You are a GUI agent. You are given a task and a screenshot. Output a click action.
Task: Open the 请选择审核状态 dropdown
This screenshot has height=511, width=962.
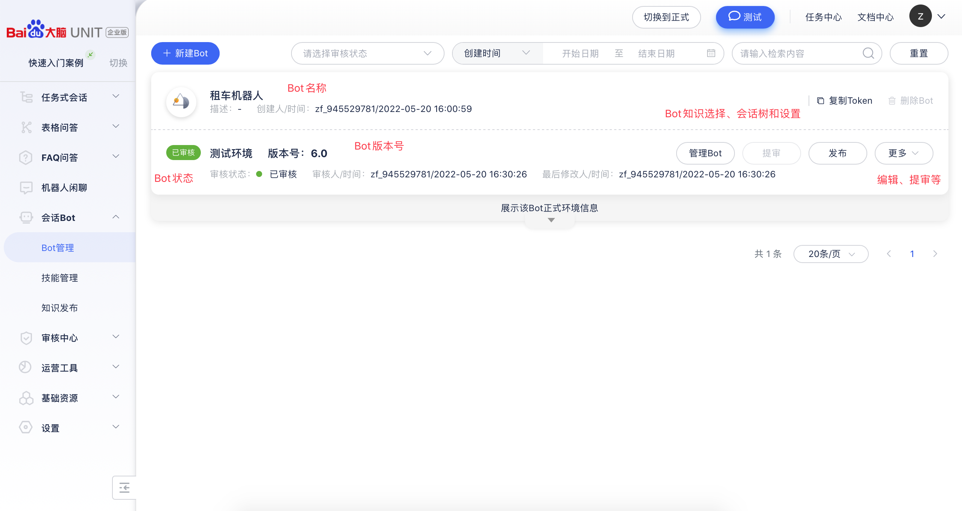367,53
